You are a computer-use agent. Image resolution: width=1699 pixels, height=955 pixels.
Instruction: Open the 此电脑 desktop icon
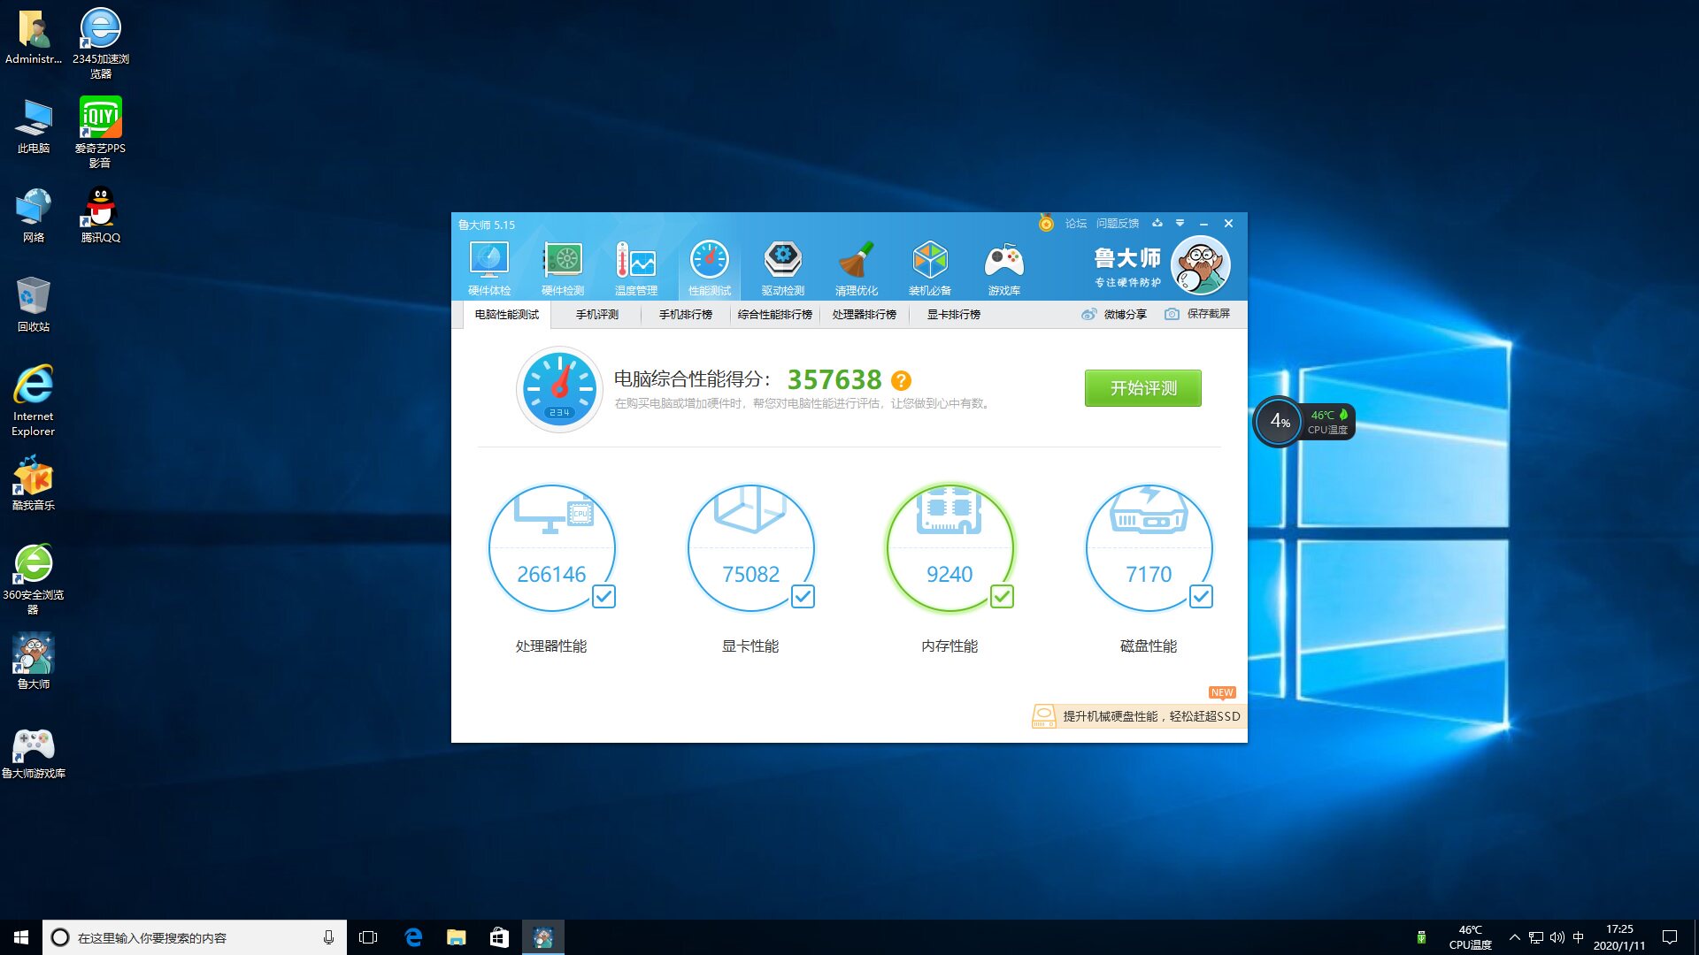pyautogui.click(x=34, y=126)
